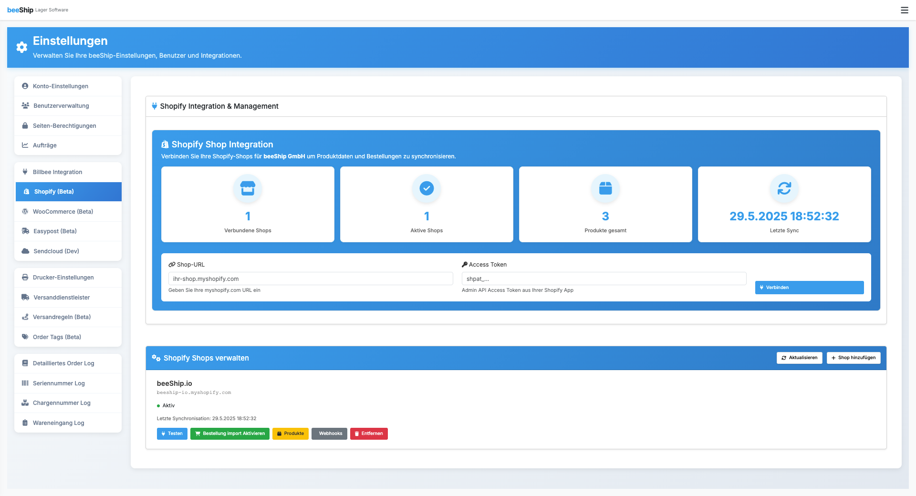Click the beeShip logo
916x496 pixels.
21,10
